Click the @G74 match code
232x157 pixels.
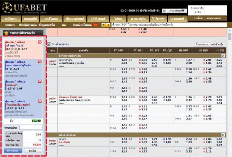coord(52,99)
